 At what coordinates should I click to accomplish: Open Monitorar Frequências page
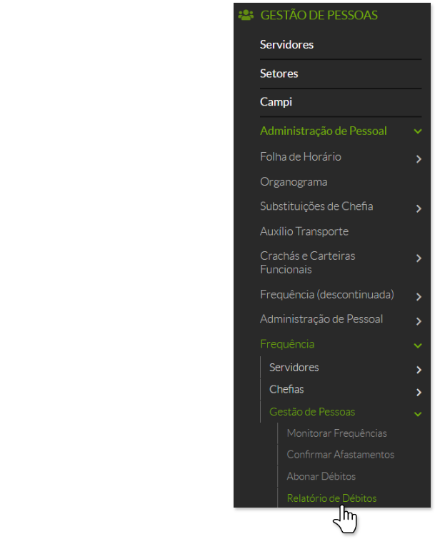(336, 433)
